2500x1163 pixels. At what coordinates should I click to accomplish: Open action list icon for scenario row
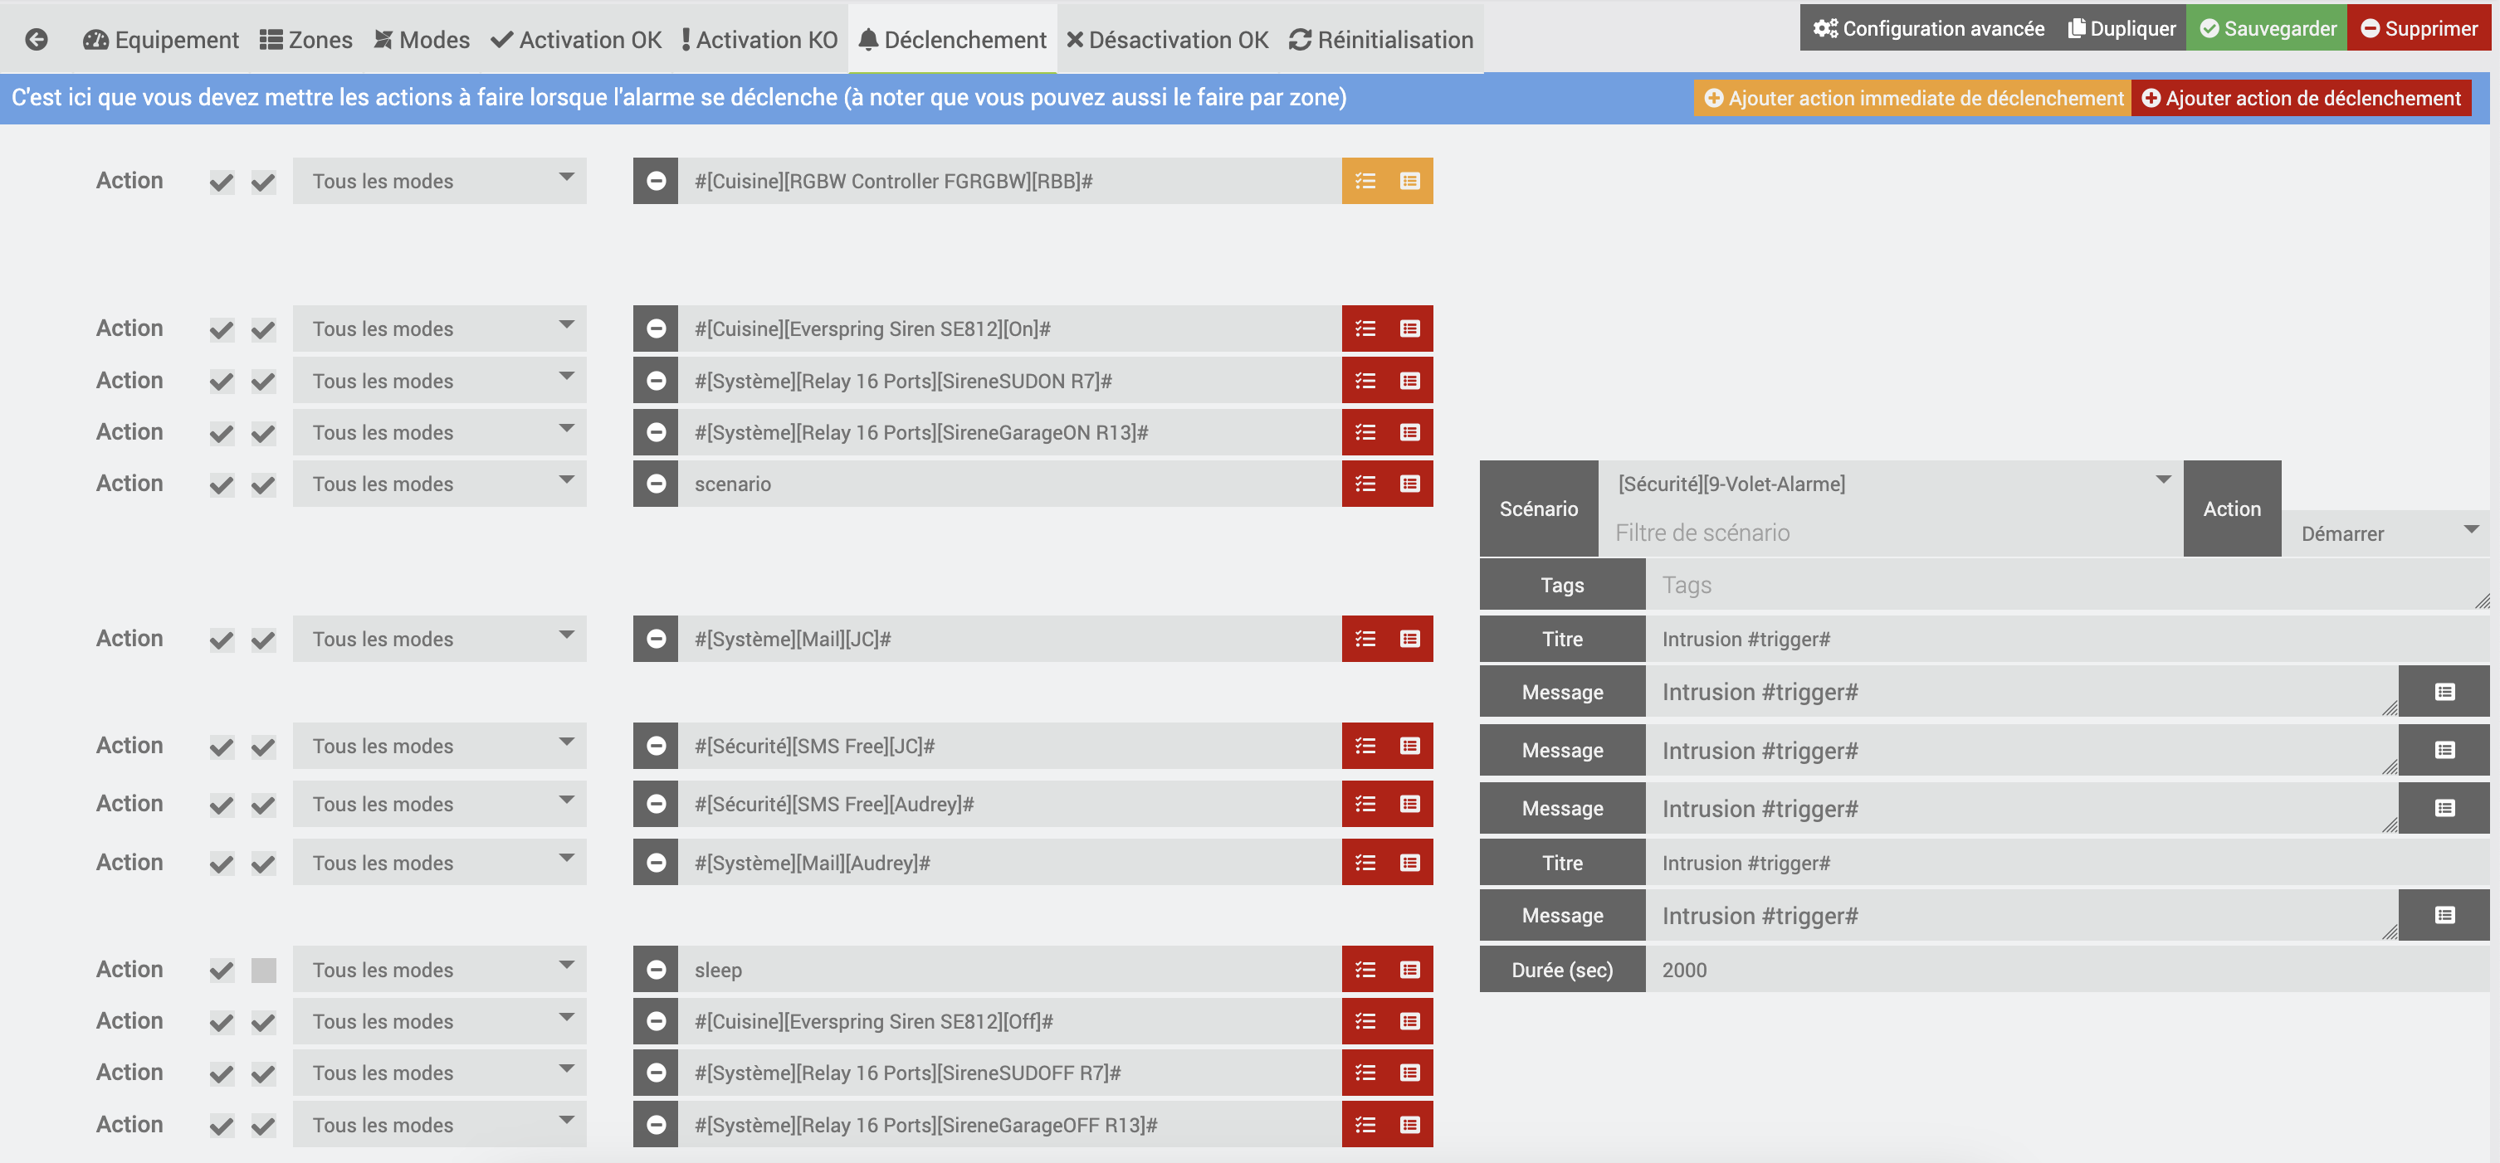click(1365, 484)
